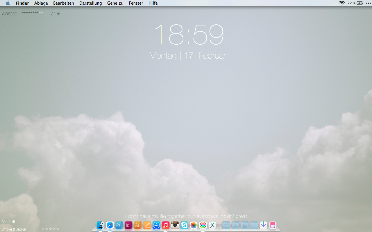
Task: Click the 18:59 clock widget
Action: [x=189, y=34]
